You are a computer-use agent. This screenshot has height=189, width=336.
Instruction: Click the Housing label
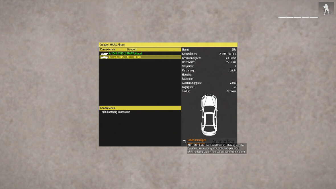187,75
